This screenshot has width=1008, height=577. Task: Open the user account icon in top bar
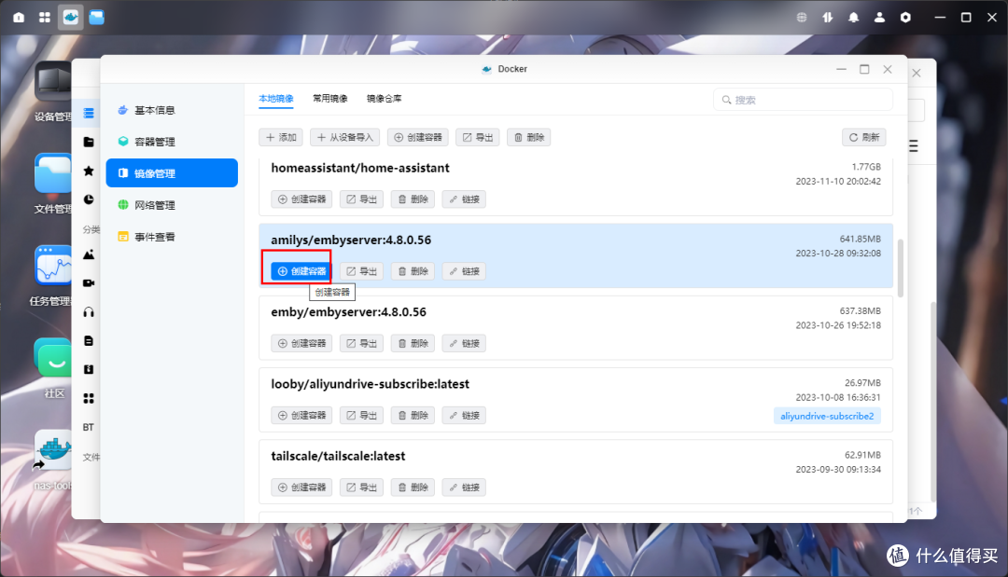[x=879, y=18]
